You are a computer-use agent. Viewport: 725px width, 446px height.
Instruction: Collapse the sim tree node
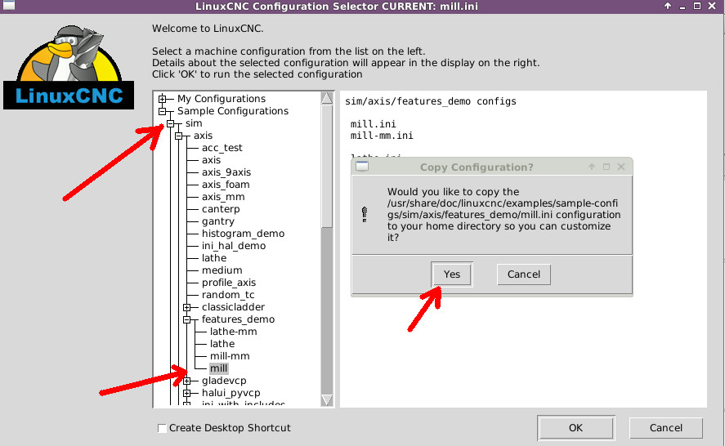pyautogui.click(x=171, y=124)
